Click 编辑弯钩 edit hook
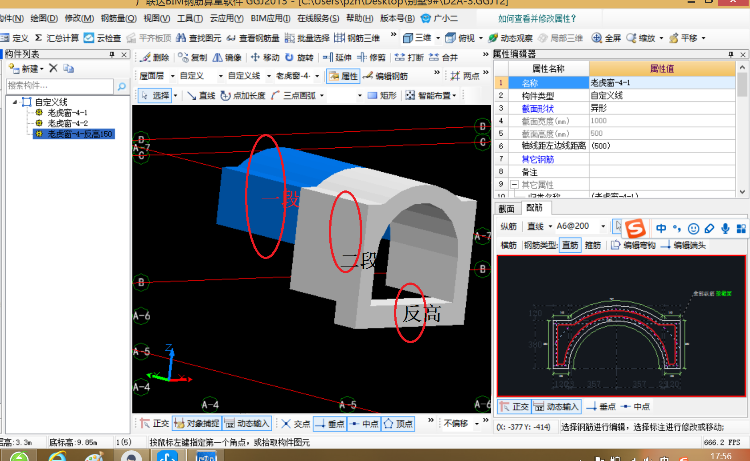Screen dimensions: 750x461 point(633,245)
